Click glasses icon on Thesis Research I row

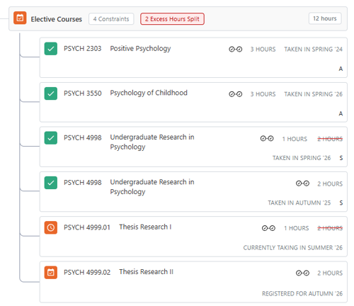[268, 228]
